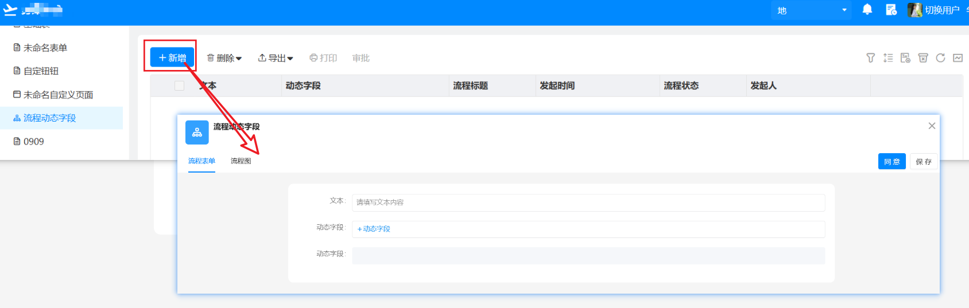Refresh the table with the reload icon
The width and height of the screenshot is (969, 308).
940,58
